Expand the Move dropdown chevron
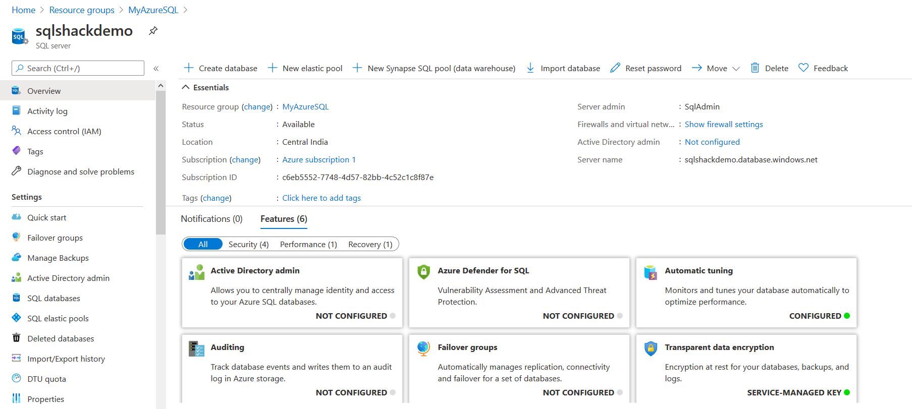This screenshot has width=912, height=409. click(736, 69)
